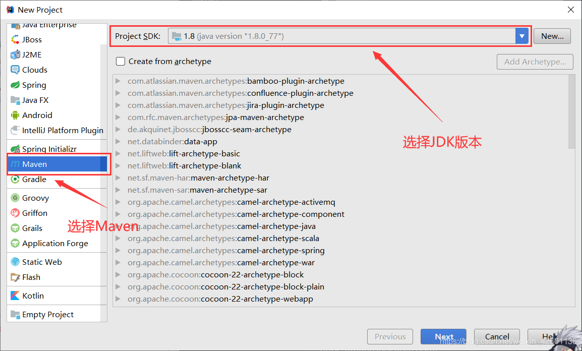Image resolution: width=582 pixels, height=351 pixels.
Task: Click the IntelliJ logo in title bar
Action: (11, 10)
